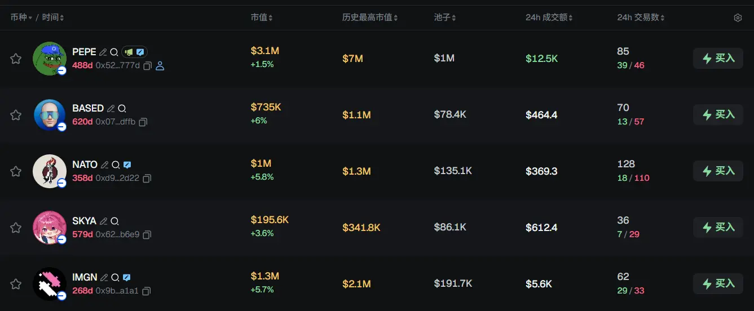Copy the IMGN contract address
Viewport: 754px width, 311px height.
(147, 291)
